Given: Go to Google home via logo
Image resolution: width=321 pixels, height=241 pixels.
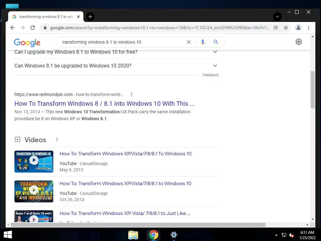Looking at the screenshot, I should click(27, 42).
